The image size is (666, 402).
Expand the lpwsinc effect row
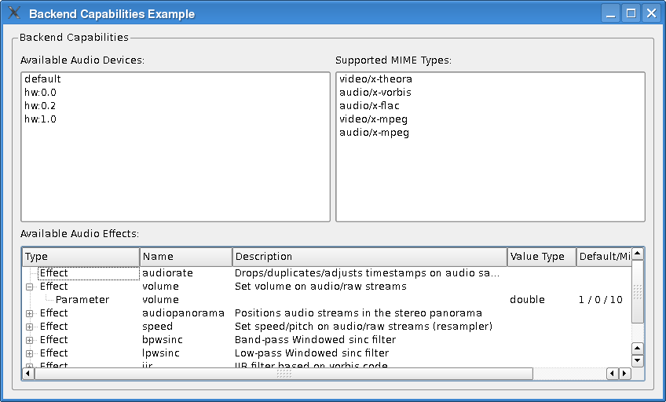click(x=30, y=353)
